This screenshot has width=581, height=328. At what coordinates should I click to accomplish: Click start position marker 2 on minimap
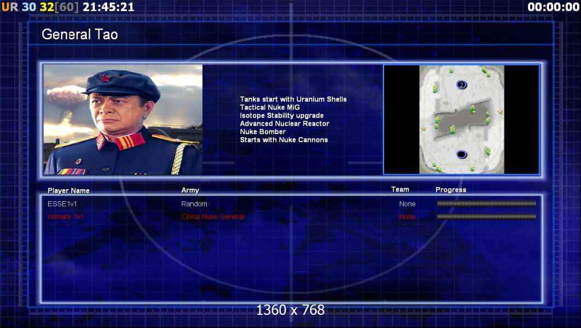(462, 85)
